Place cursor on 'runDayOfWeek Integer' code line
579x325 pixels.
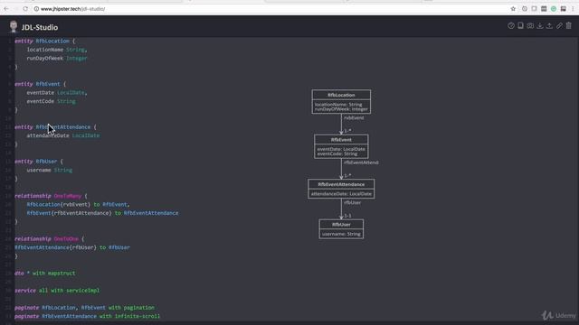click(x=56, y=58)
